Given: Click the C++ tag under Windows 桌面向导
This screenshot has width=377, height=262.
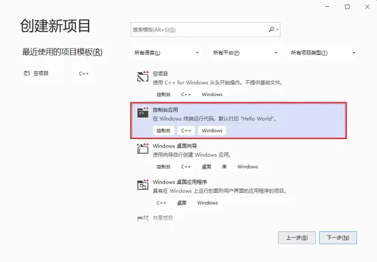Looking at the screenshot, I should (186, 166).
